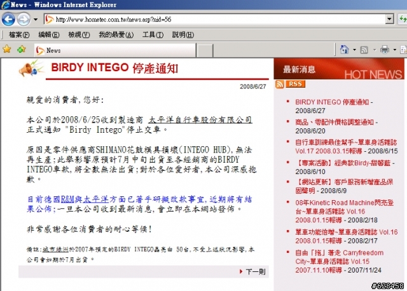The width and height of the screenshot is (407, 291).
Task: Go back with the Back arrow button
Action: point(8,19)
